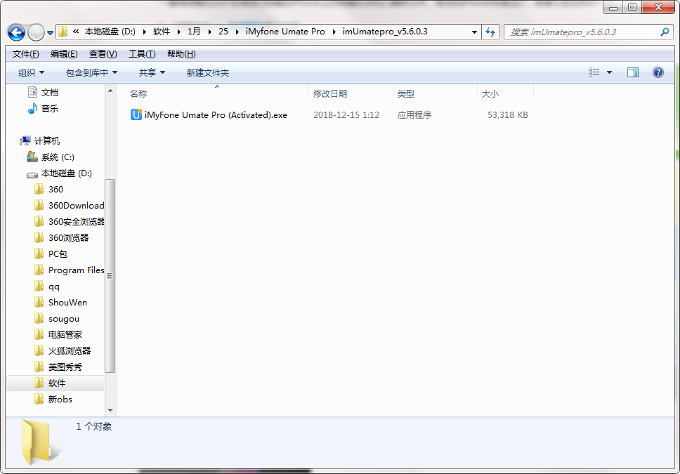Click the 应用程序 type value
The height and width of the screenshot is (474, 680).
[x=414, y=115]
